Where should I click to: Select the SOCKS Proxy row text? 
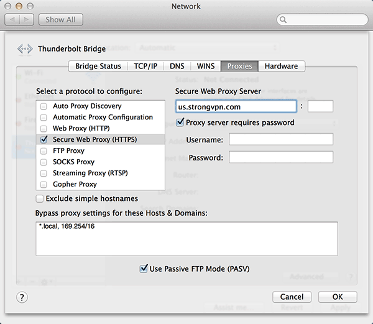click(73, 162)
